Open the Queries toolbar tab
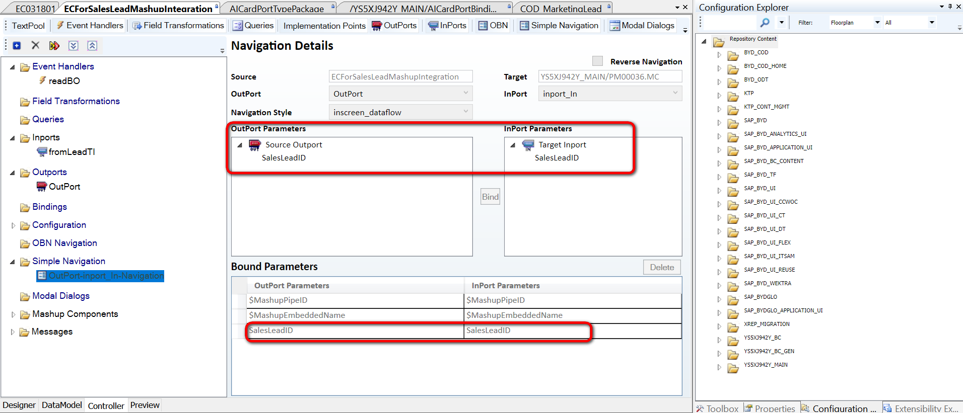This screenshot has width=963, height=413. (253, 25)
